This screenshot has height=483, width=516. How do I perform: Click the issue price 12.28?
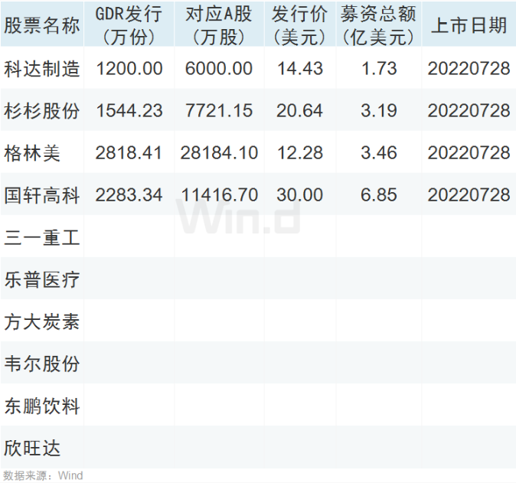click(300, 153)
